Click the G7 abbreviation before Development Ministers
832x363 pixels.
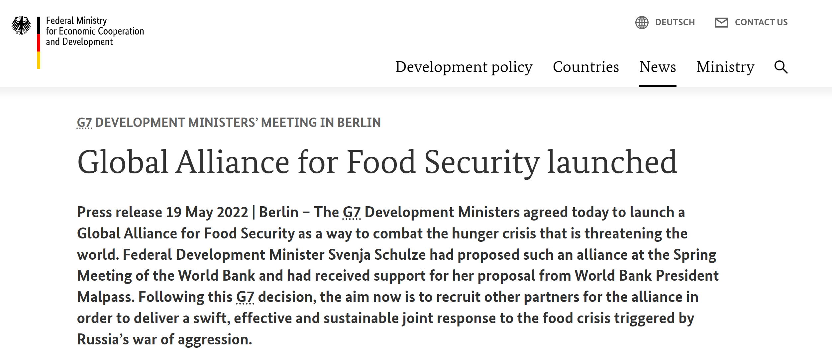352,212
